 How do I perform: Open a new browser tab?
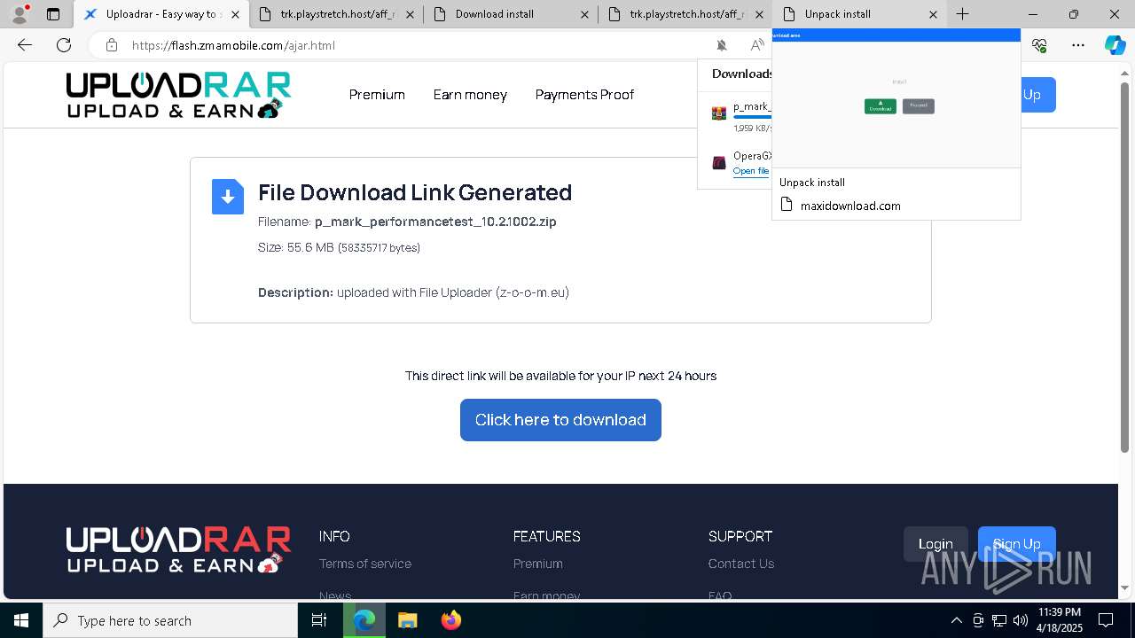pos(962,14)
